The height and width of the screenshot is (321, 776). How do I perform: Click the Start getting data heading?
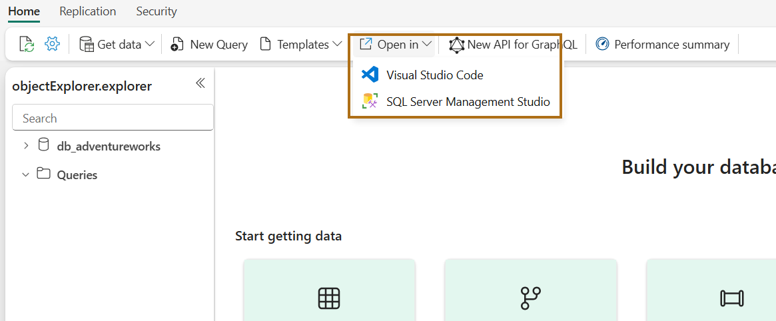288,236
